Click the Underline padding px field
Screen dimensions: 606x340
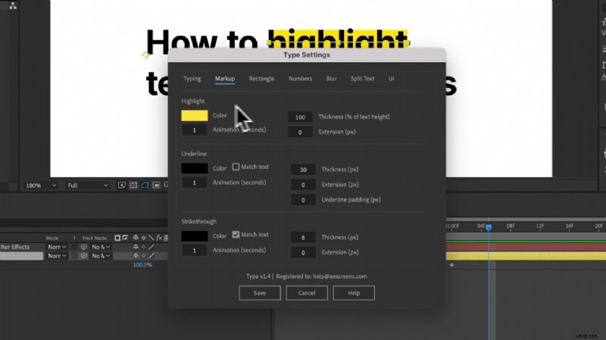(303, 200)
